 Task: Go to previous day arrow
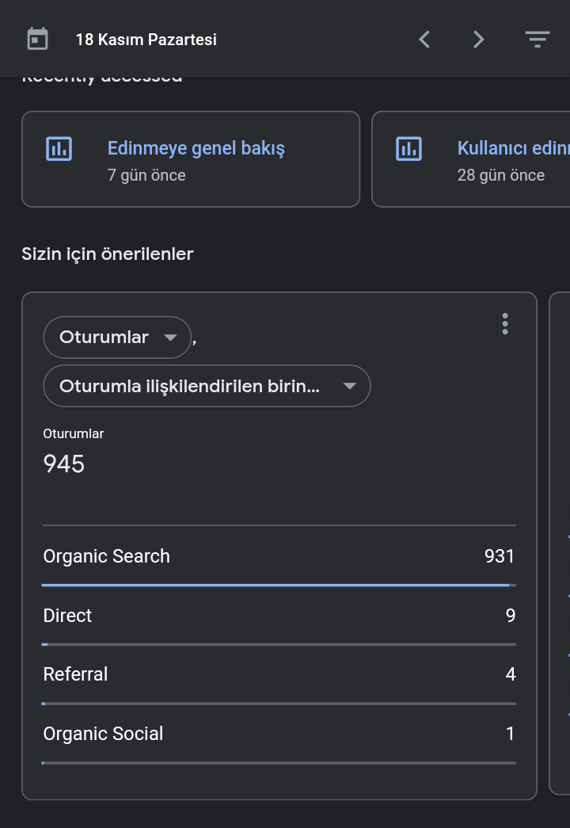424,39
